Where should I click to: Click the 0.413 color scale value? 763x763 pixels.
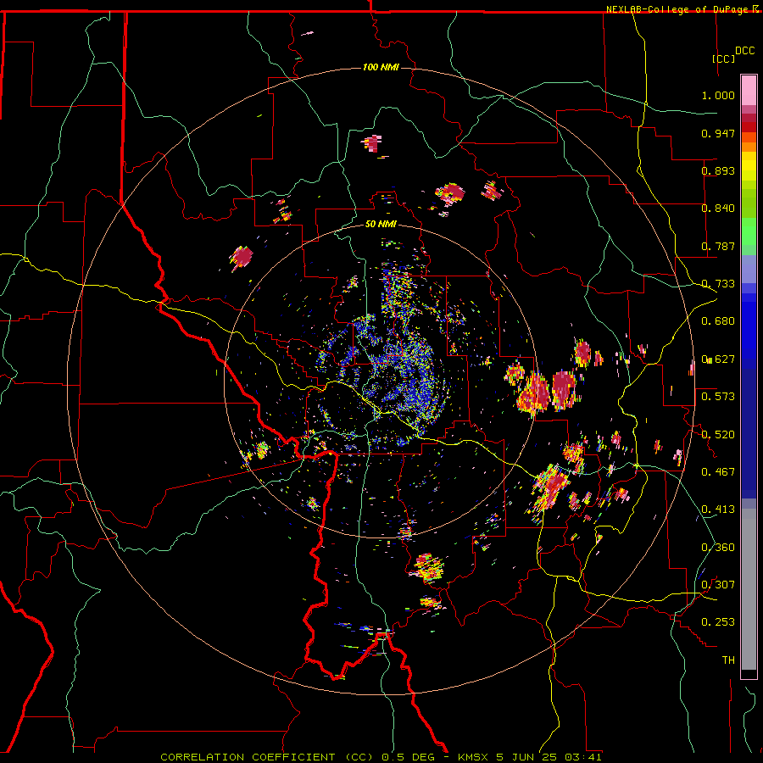(718, 510)
